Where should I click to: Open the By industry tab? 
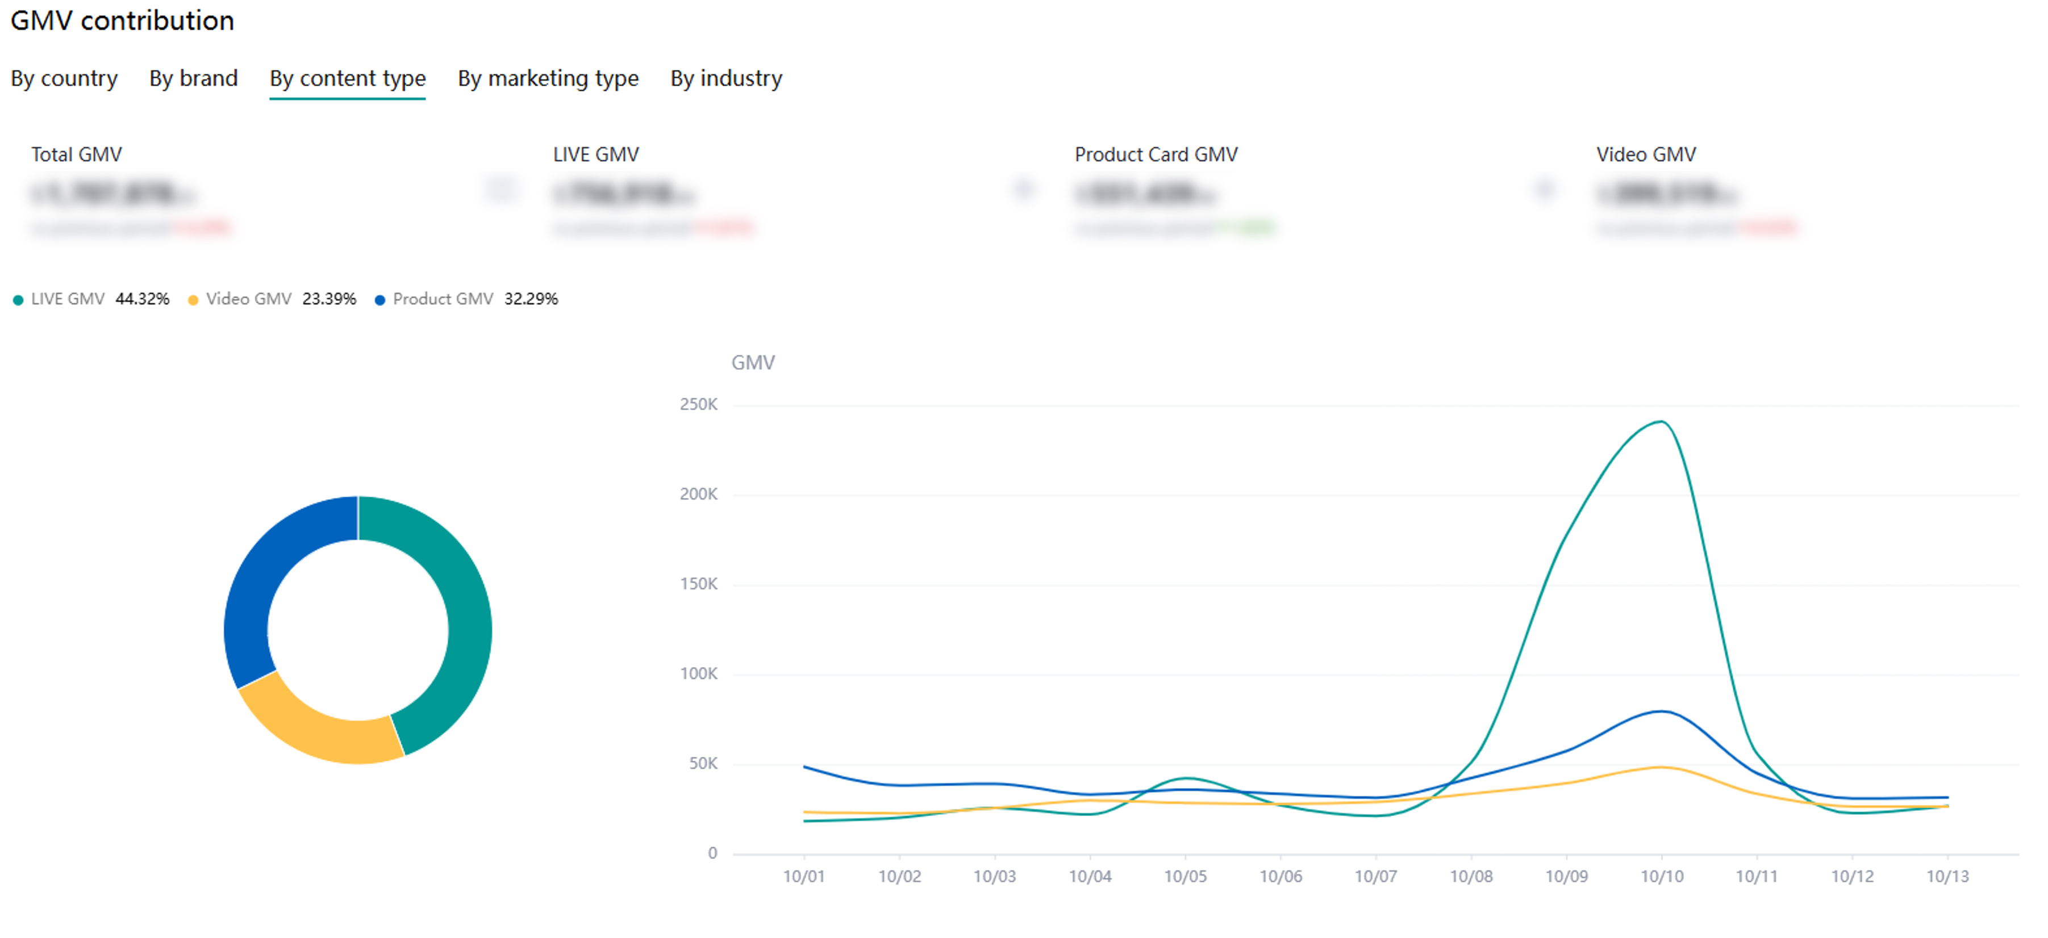click(x=726, y=79)
